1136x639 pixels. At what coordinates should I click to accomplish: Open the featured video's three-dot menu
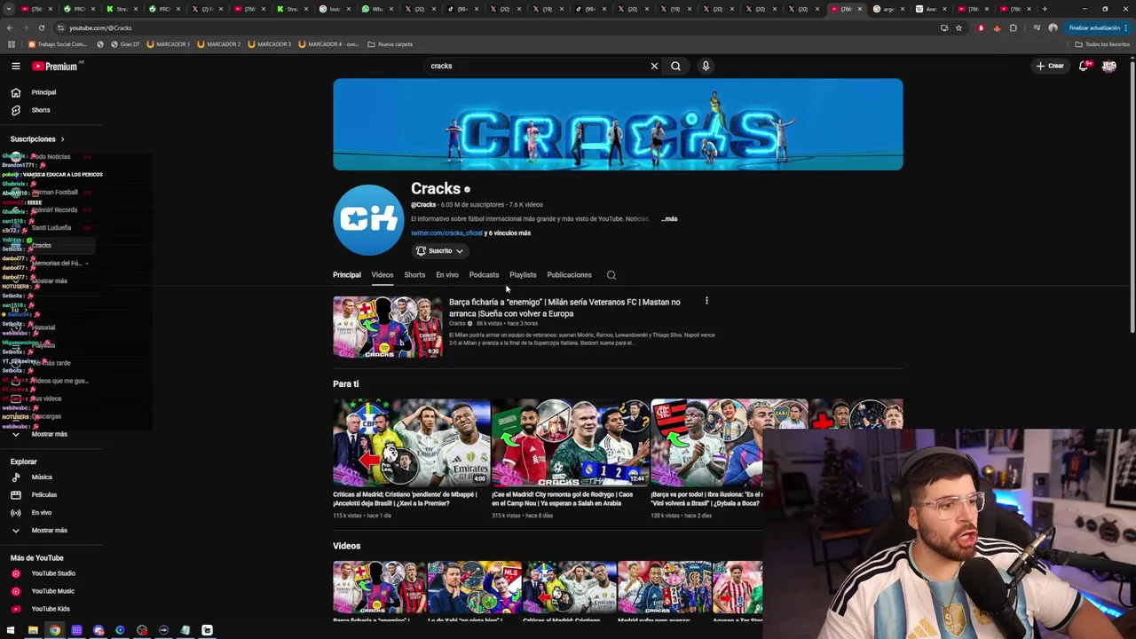(x=706, y=301)
